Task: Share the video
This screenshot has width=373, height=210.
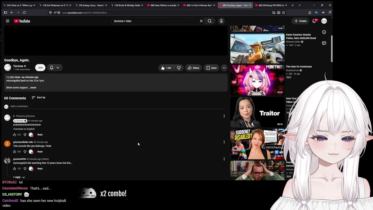Action: [193, 68]
